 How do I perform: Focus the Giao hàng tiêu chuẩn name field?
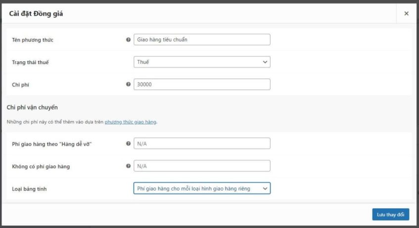202,39
